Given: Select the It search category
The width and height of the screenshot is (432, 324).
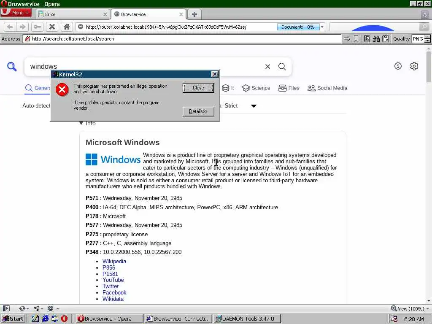Looking at the screenshot, I should (x=228, y=88).
